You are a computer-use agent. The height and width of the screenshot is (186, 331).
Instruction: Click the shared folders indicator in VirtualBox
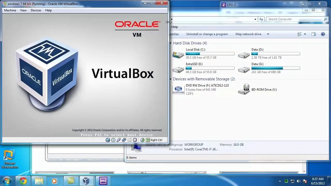pos(130,140)
